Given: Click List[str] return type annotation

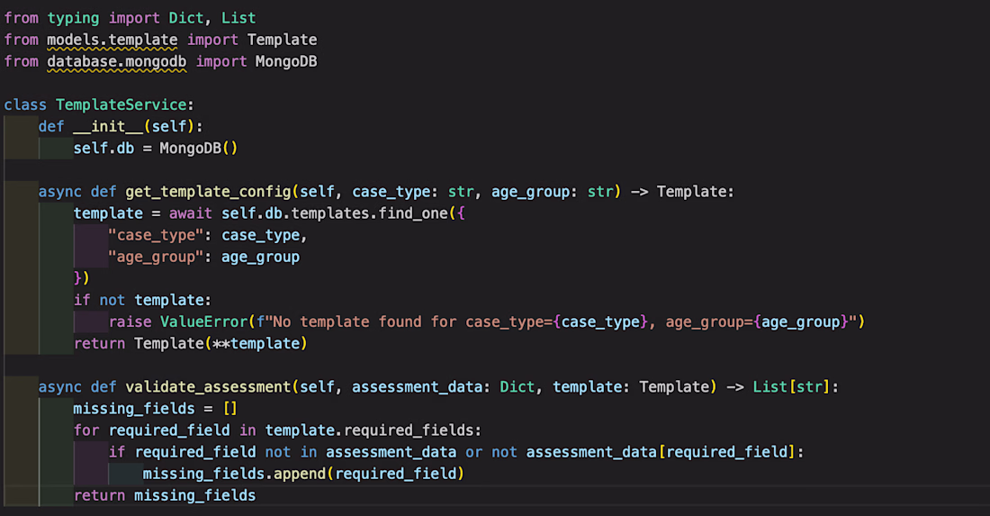Looking at the screenshot, I should (790, 386).
